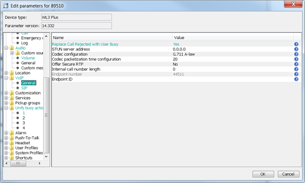Select Unify busy action item 3

click(23, 123)
